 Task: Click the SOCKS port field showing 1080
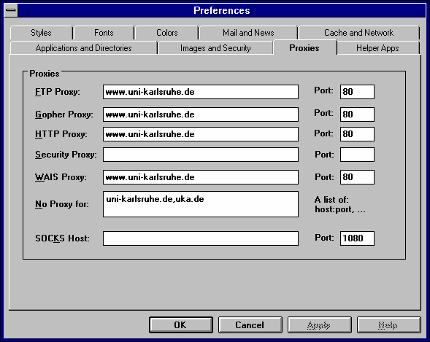click(357, 238)
